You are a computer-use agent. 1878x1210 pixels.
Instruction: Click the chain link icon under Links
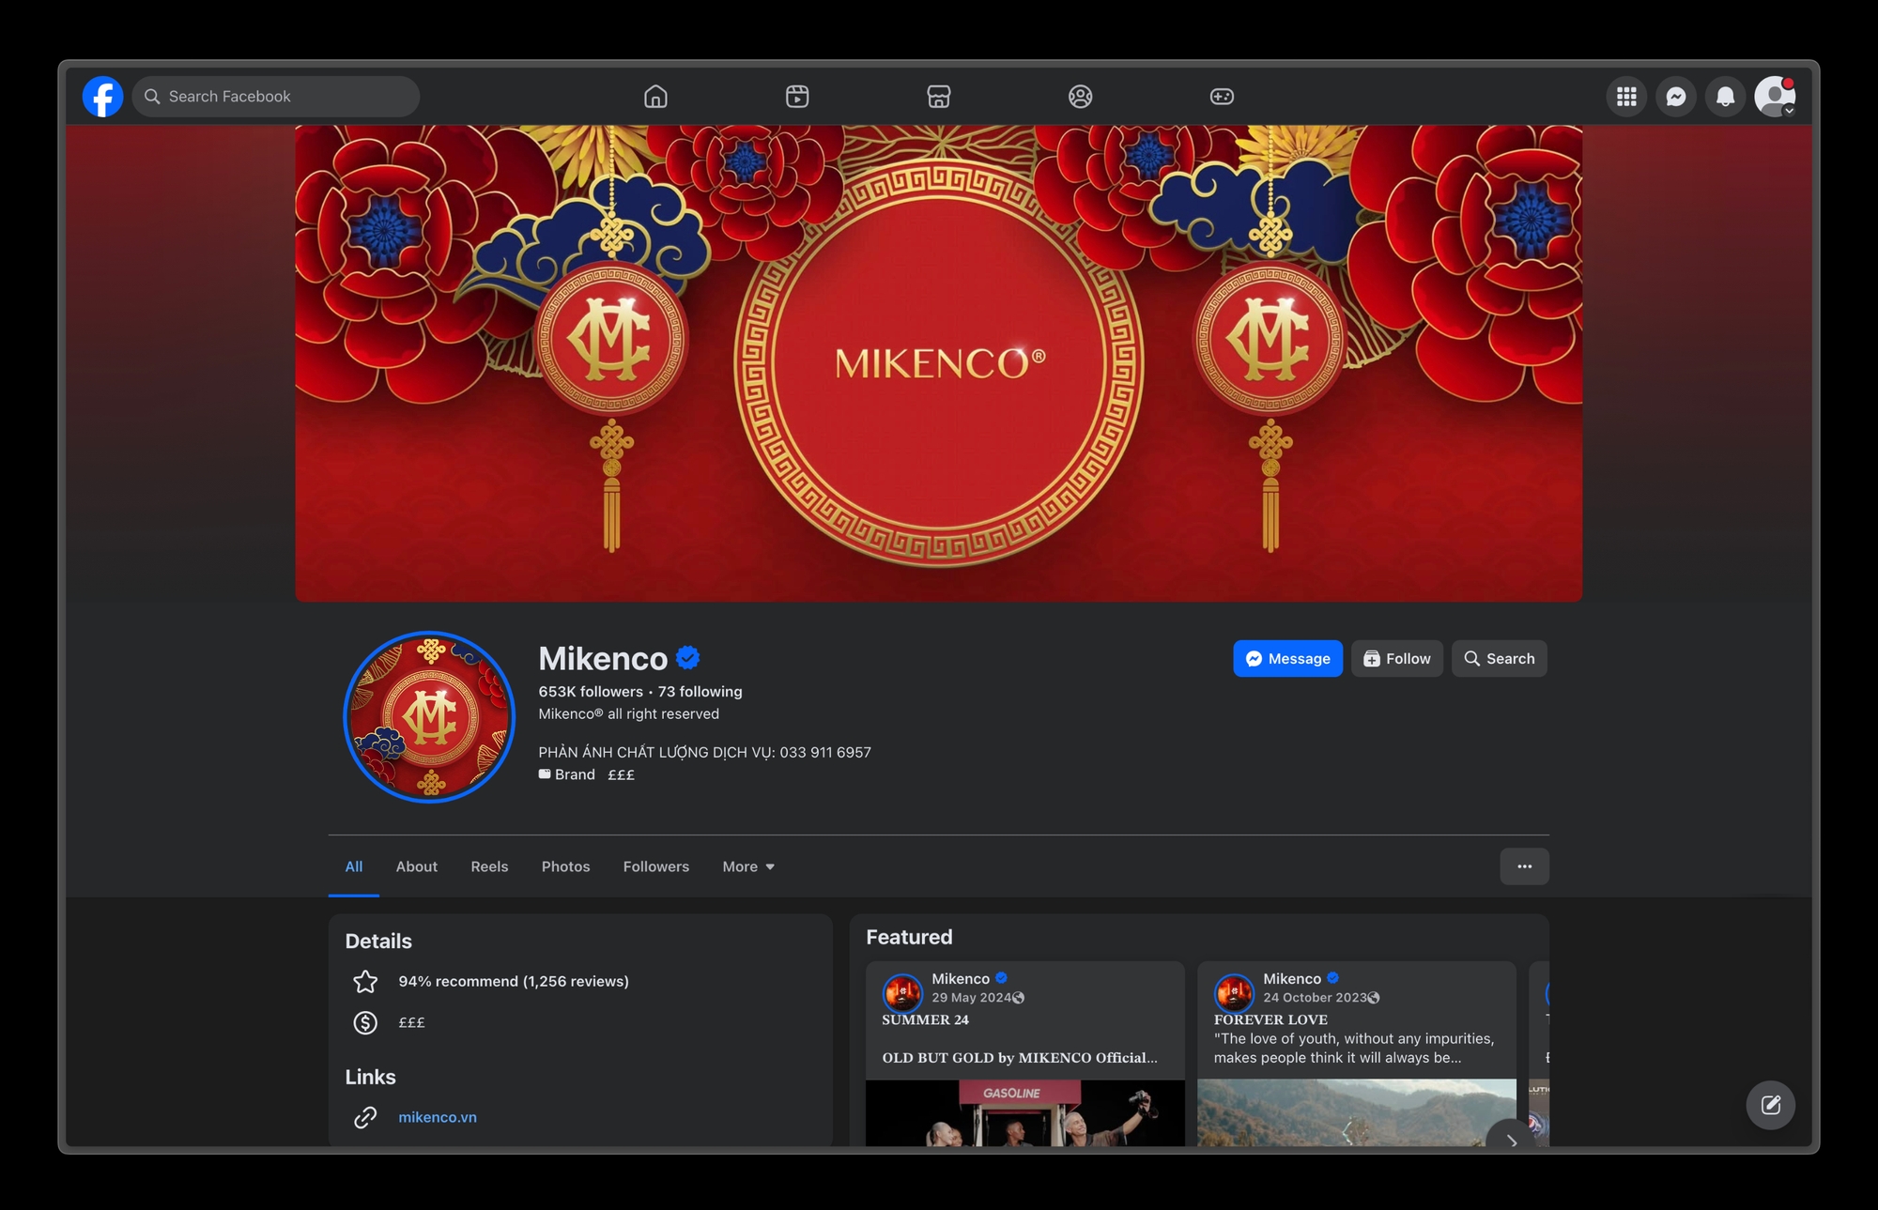(365, 1117)
